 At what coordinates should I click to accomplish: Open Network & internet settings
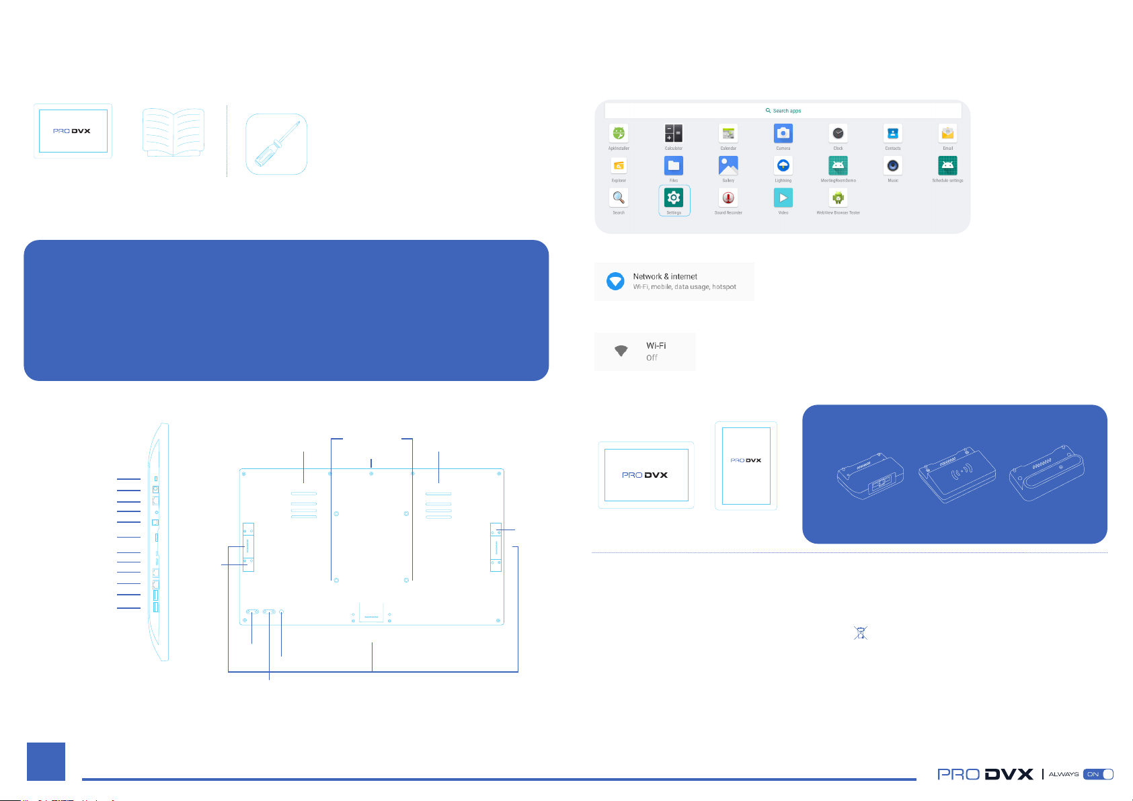tap(674, 282)
